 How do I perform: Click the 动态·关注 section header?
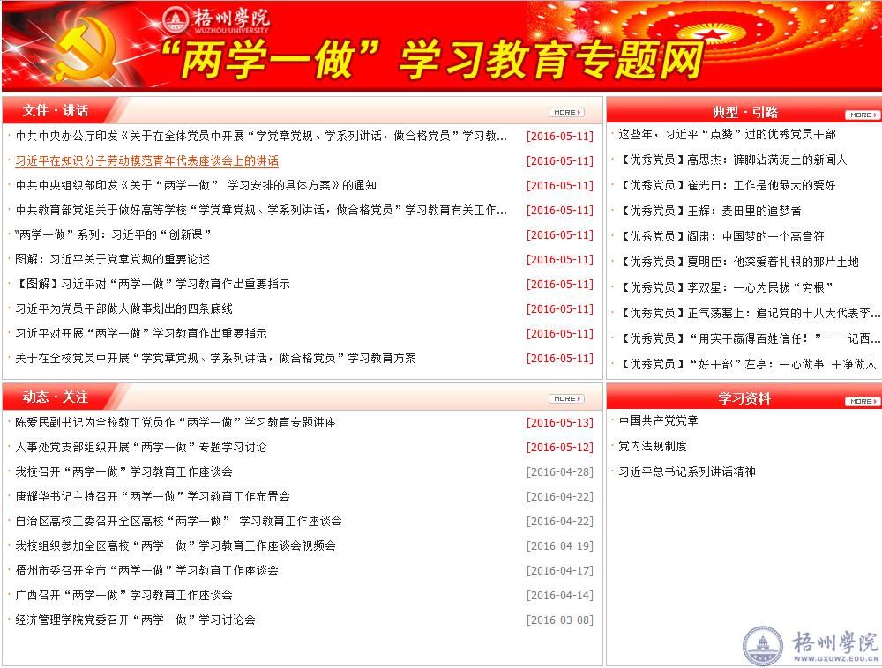[x=55, y=397]
